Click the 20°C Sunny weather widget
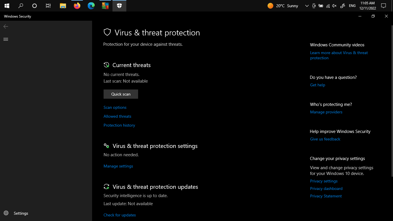 pyautogui.click(x=283, y=6)
